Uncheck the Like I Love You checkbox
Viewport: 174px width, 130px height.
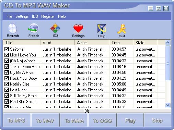[x=7, y=55]
